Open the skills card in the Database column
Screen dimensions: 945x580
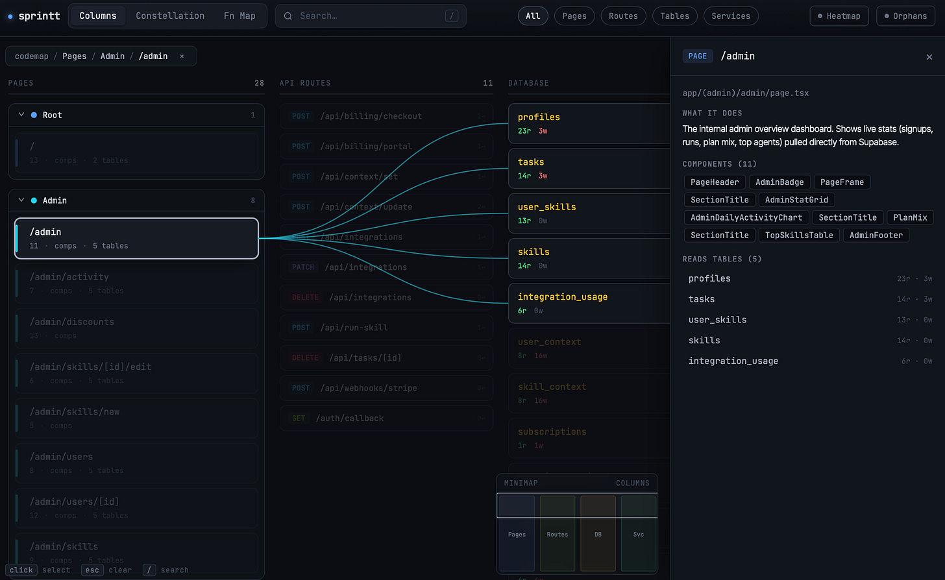point(589,258)
